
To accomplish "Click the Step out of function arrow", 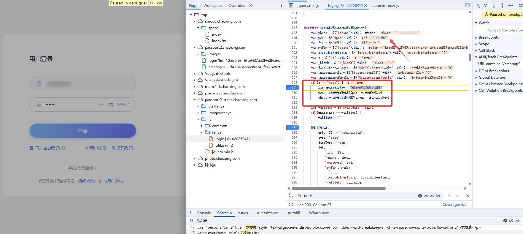I will (x=502, y=5).
